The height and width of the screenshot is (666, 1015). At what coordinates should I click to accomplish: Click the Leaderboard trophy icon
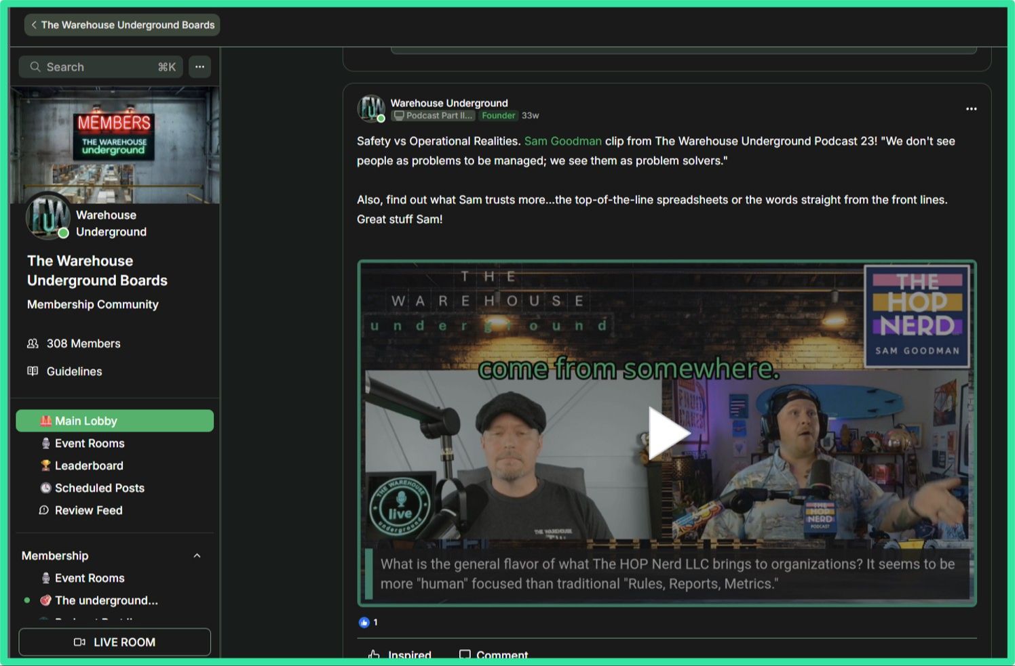tap(45, 465)
